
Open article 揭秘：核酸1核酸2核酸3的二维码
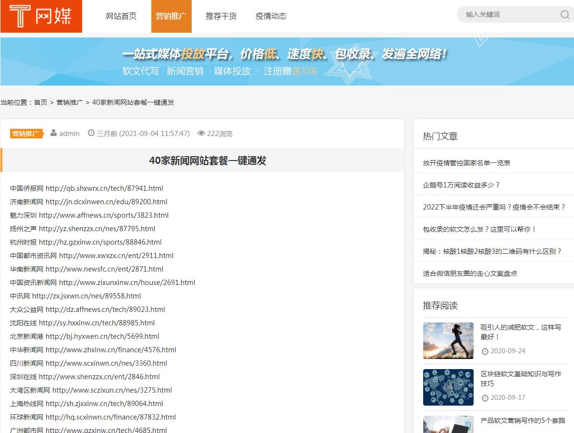click(492, 251)
